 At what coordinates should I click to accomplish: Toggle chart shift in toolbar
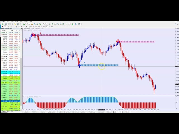(x=69, y=24)
